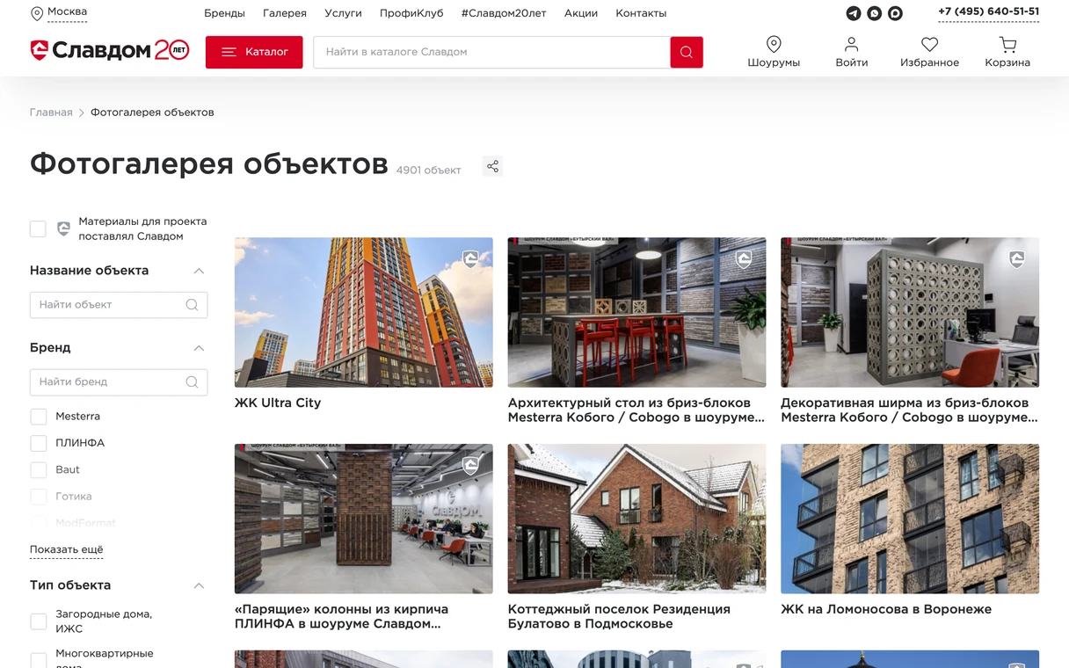Open ЖК на Ломоносова balcony photo
1069x668 pixels.
click(910, 519)
